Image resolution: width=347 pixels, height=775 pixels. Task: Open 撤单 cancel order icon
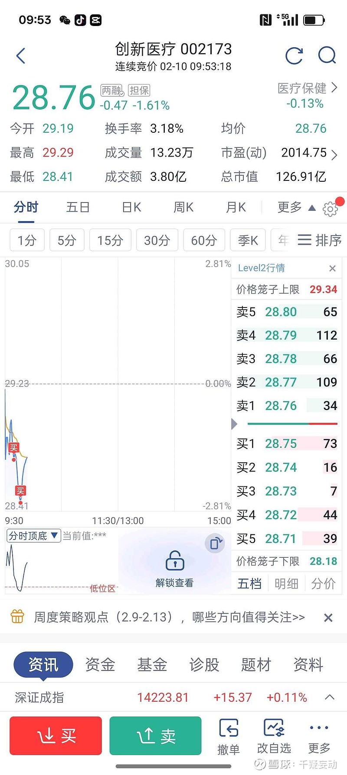pos(229,729)
